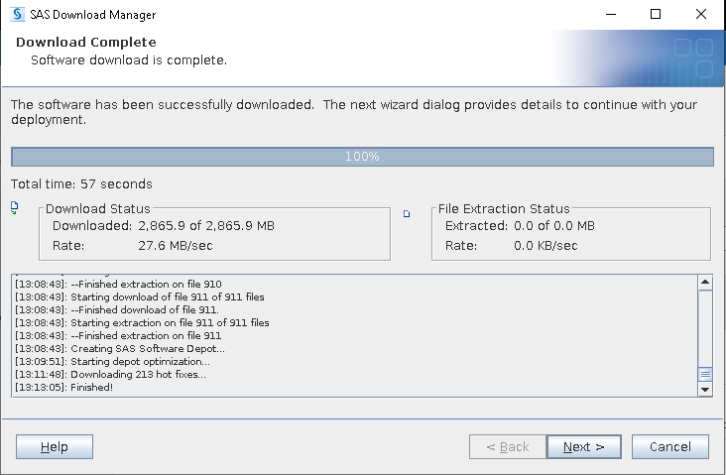The width and height of the screenshot is (726, 475).
Task: Maximize the SAS Download Manager window
Action: point(656,15)
